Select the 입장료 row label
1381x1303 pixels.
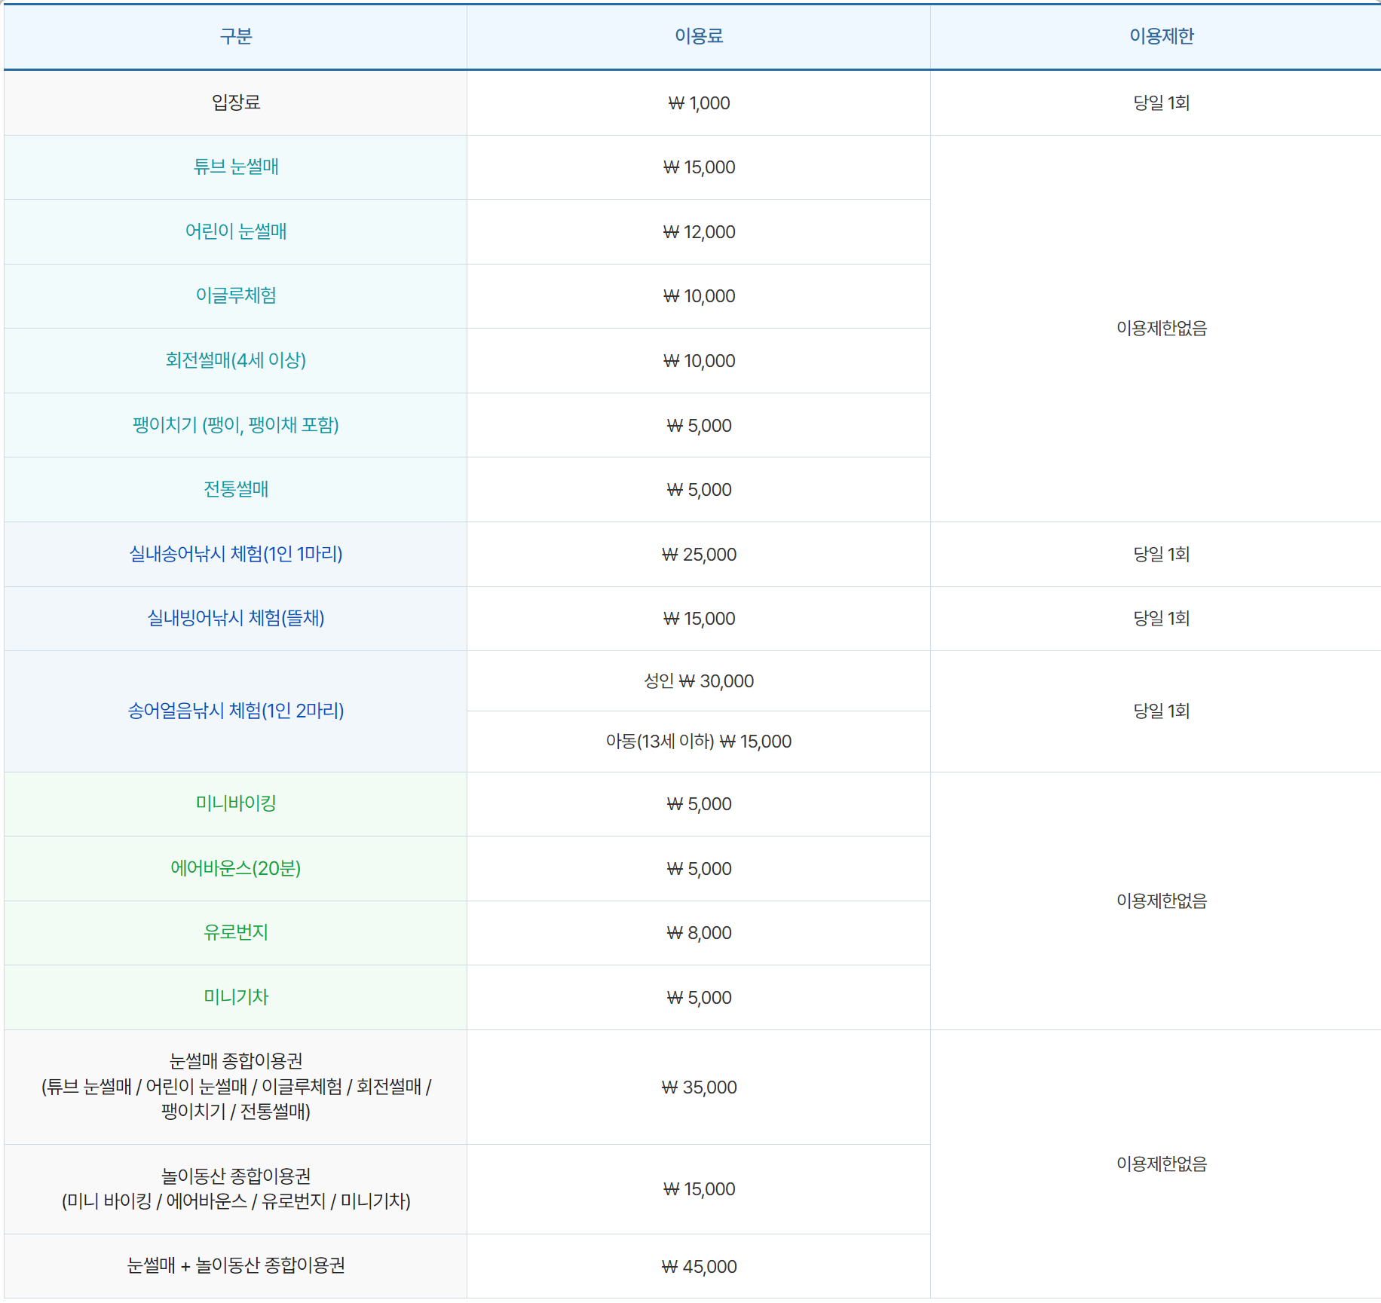pos(234,102)
